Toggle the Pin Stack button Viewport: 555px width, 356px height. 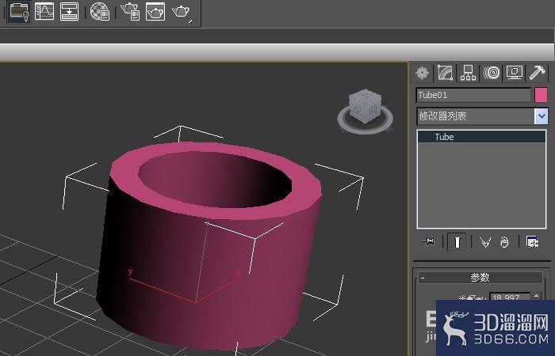click(x=428, y=242)
